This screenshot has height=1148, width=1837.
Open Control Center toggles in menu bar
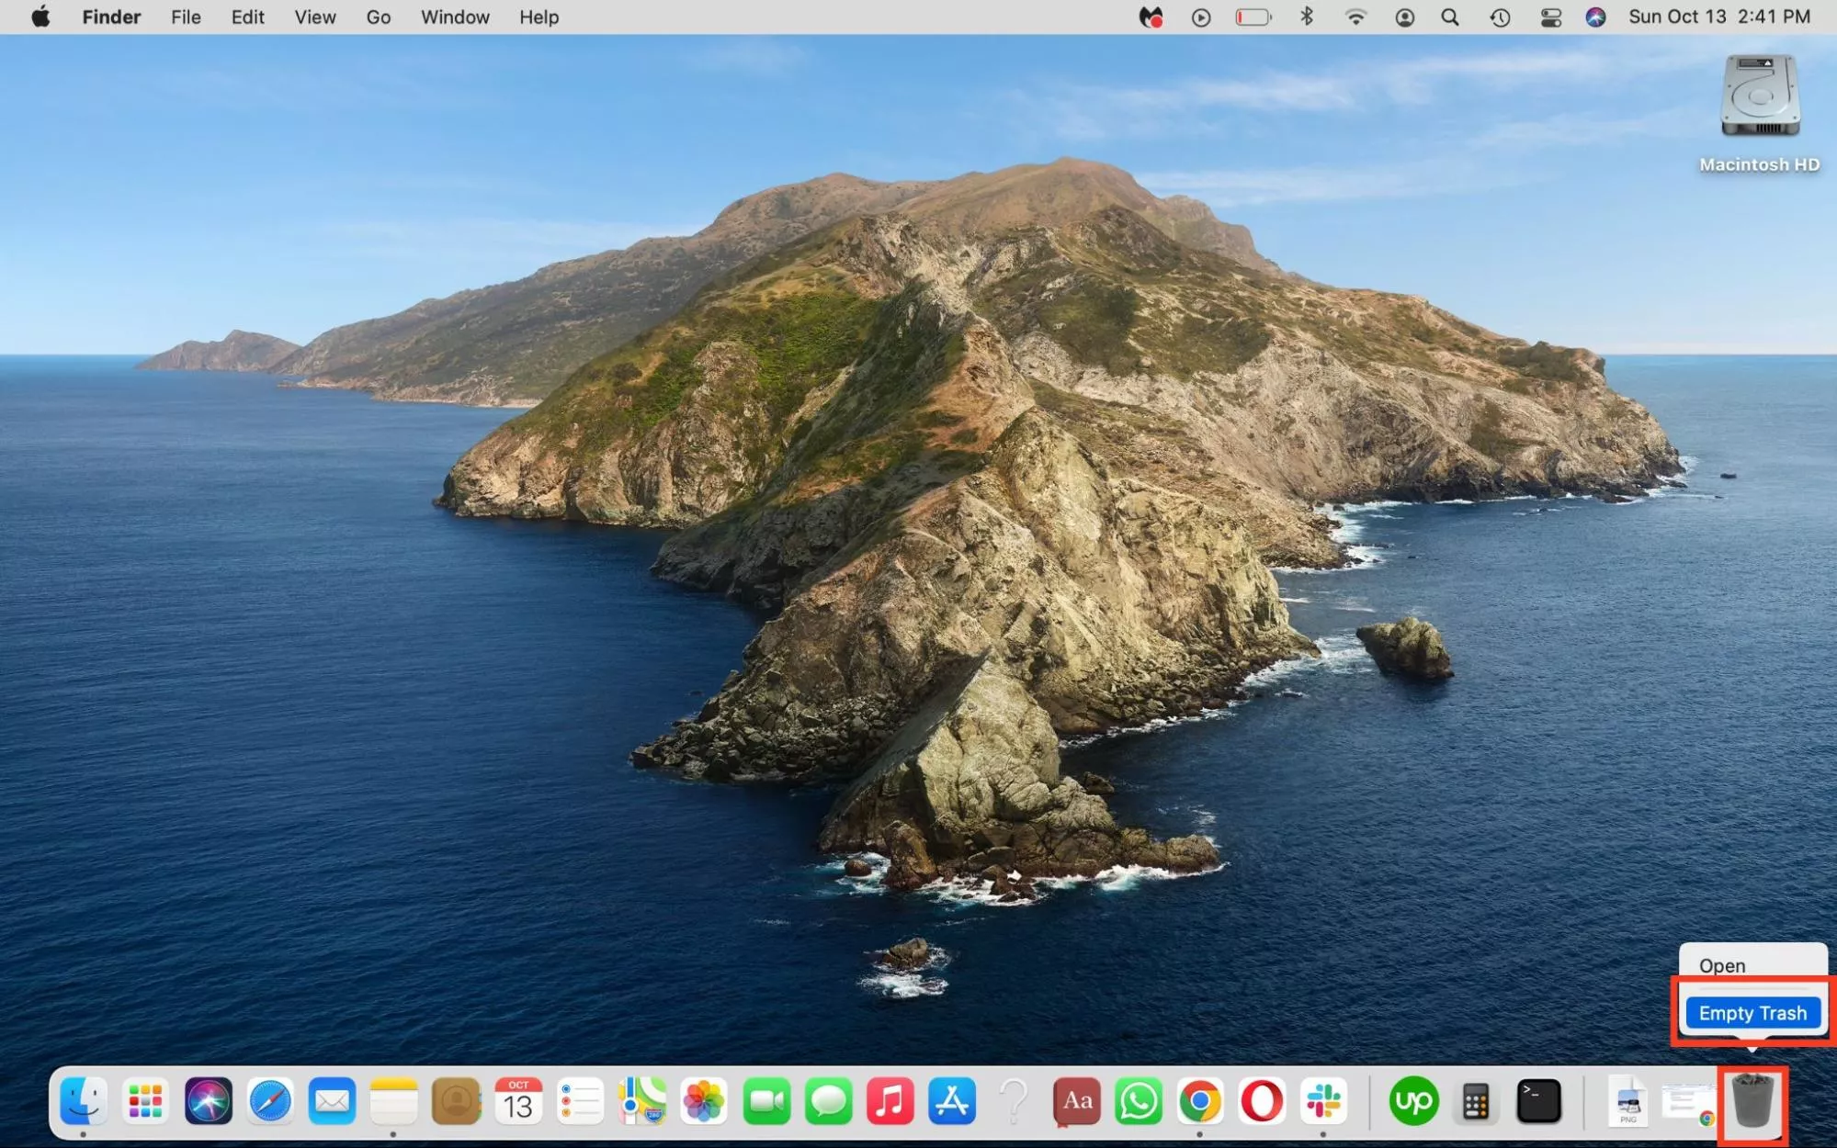pyautogui.click(x=1550, y=17)
